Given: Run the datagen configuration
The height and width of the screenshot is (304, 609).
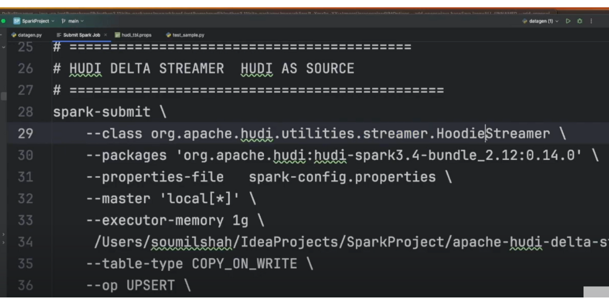Looking at the screenshot, I should (x=568, y=21).
